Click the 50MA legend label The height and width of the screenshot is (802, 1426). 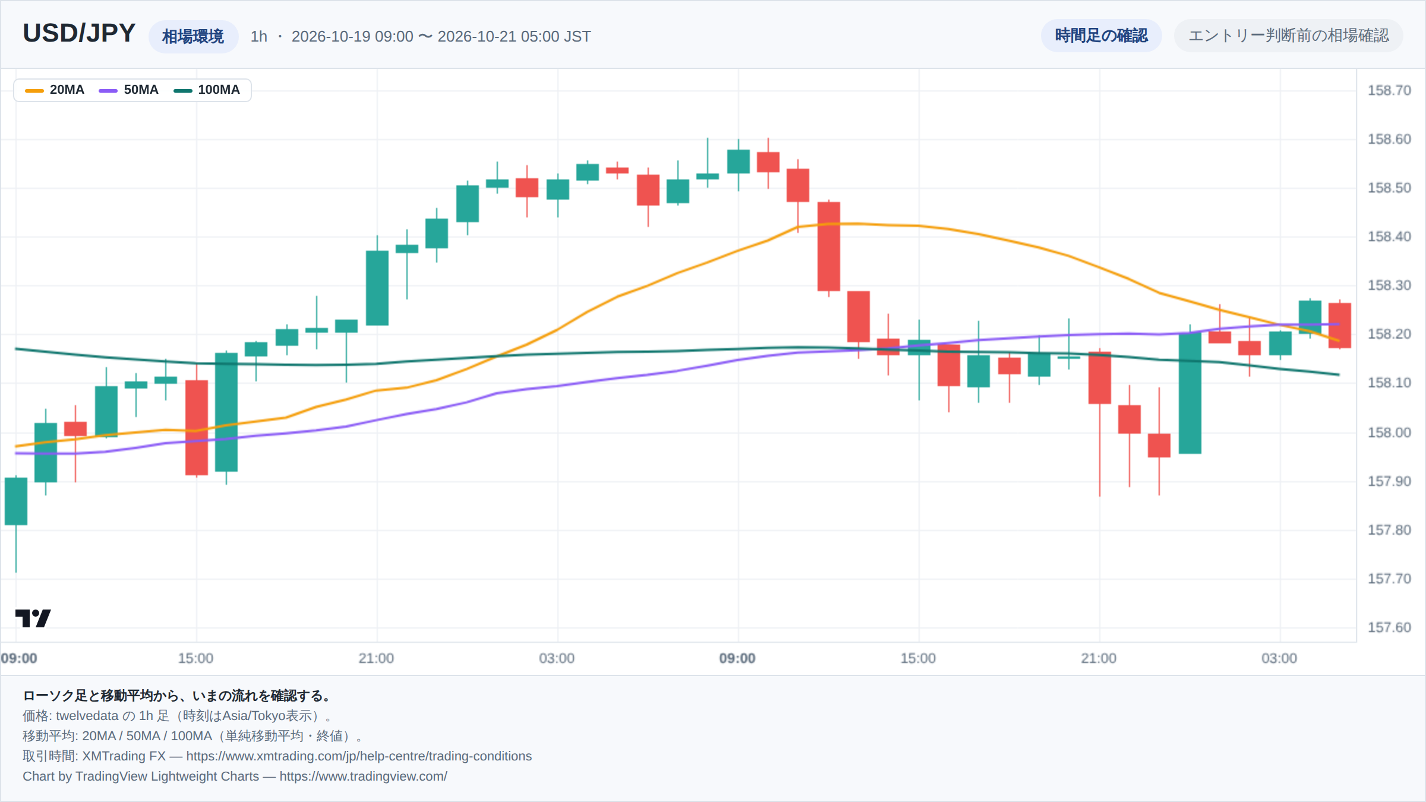click(141, 90)
